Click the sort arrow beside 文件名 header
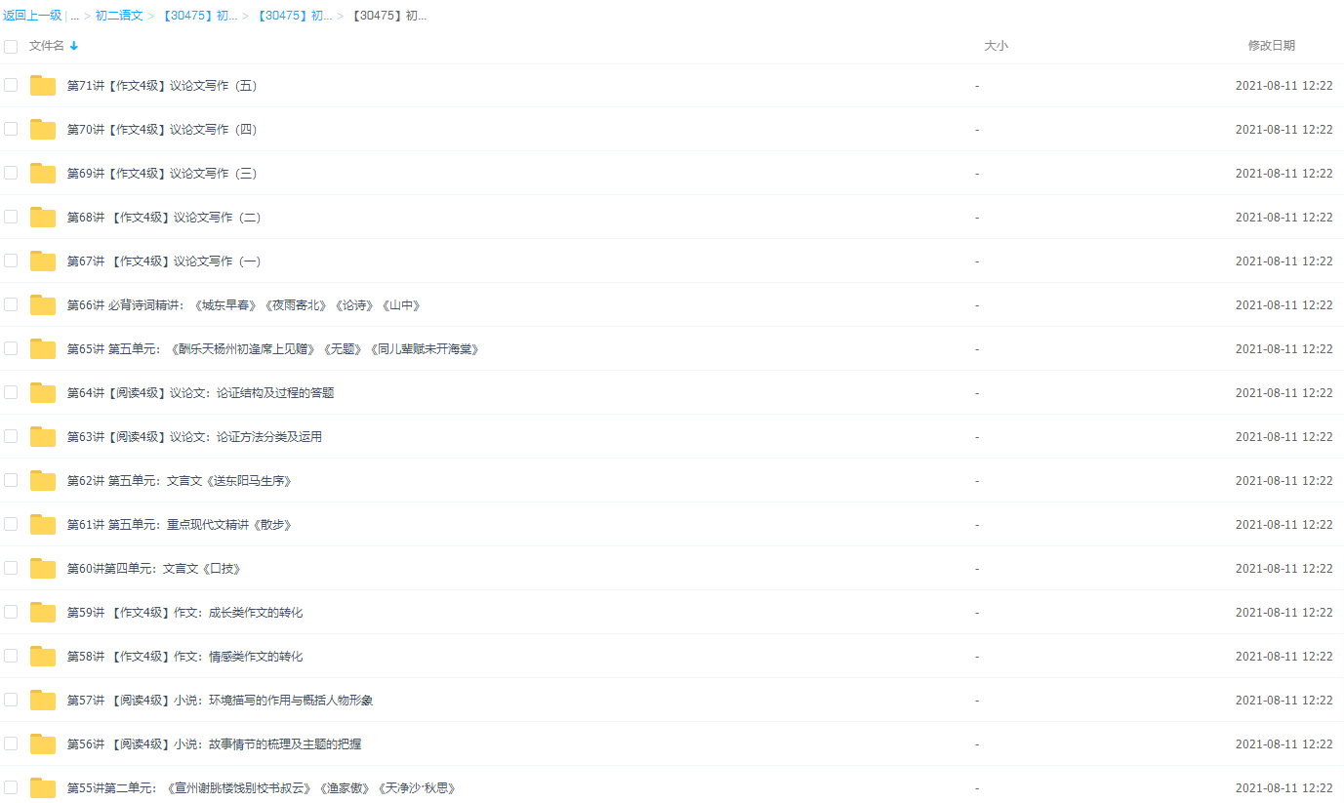 76,45
